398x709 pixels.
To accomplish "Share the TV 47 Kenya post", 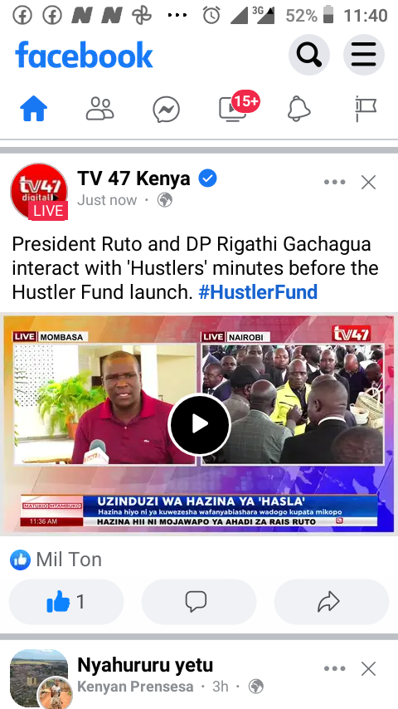I will pos(331,602).
